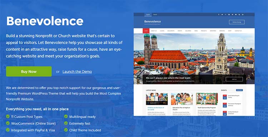Open Twitter icon in demo header

coord(222,15)
